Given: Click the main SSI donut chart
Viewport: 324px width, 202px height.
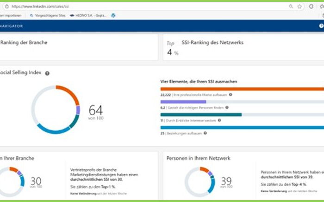Looking at the screenshot, I should click(x=56, y=109).
